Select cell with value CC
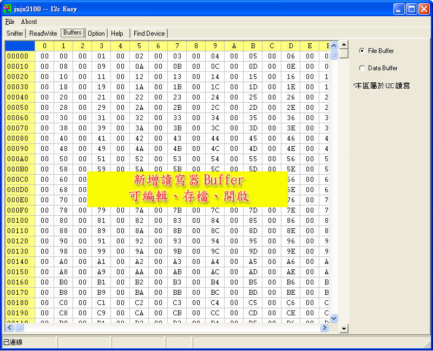433x351 pixels. point(215,313)
